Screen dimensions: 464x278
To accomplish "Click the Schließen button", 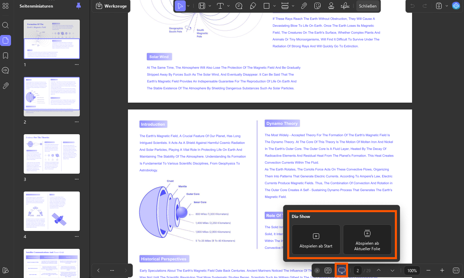I will coord(368,6).
